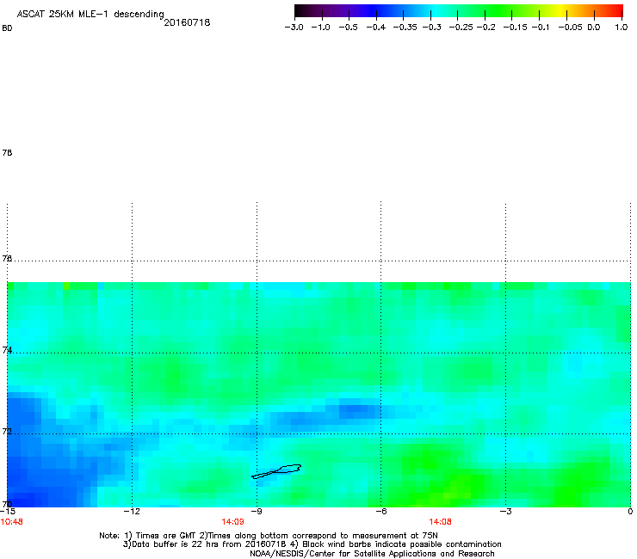The height and width of the screenshot is (559, 637).
Task: Select the -1.0 color scale label
Action: pyautogui.click(x=320, y=28)
